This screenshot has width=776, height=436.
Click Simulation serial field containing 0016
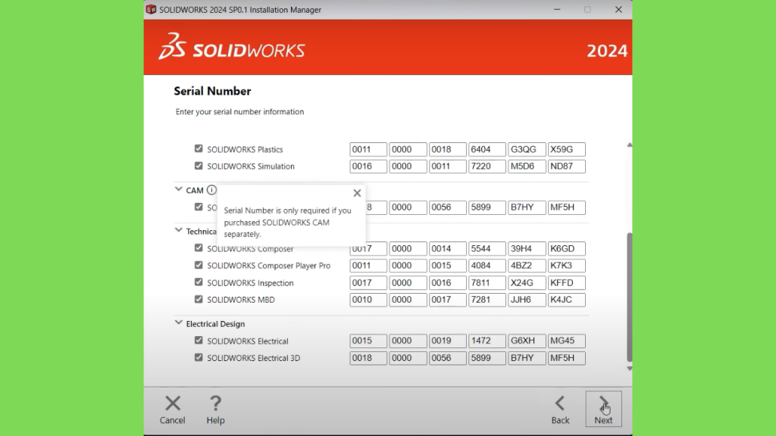pos(368,166)
